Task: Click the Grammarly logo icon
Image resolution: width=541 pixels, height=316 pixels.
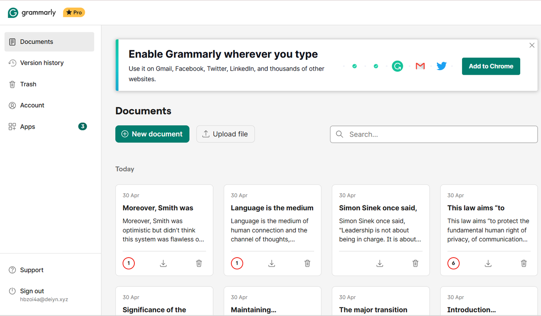Action: point(13,13)
